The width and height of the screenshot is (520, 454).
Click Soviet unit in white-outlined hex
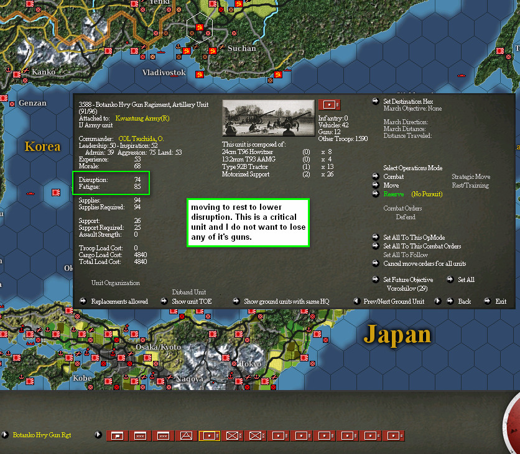[199, 27]
